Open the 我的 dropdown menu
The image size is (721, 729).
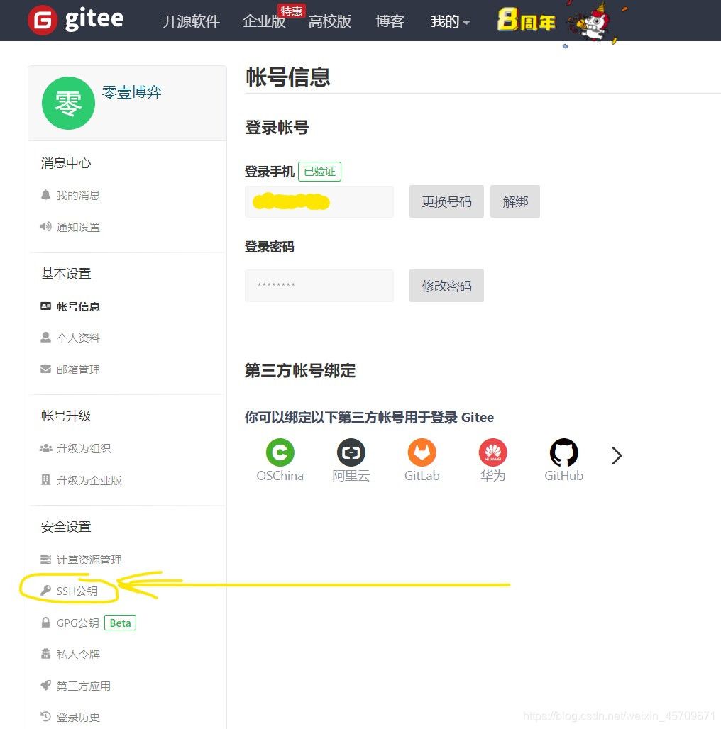[449, 22]
